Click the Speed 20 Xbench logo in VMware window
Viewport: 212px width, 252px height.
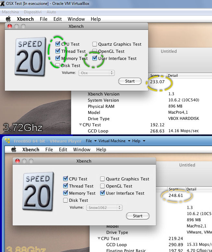coord(38,191)
